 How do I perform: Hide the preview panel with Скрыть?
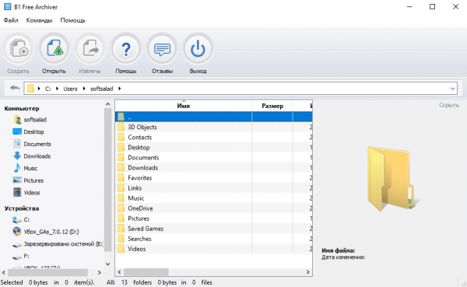coord(449,105)
